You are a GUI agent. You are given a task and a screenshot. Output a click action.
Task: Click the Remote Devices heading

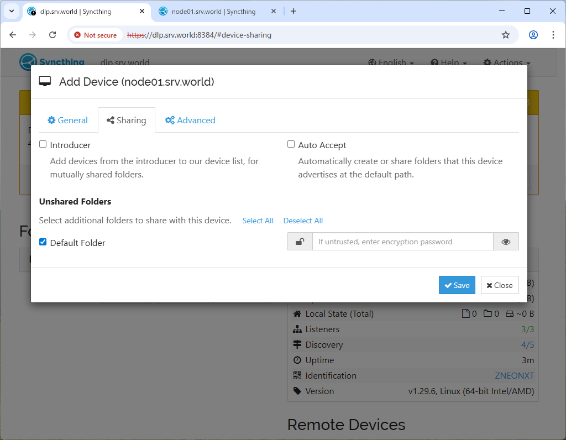pyautogui.click(x=346, y=425)
